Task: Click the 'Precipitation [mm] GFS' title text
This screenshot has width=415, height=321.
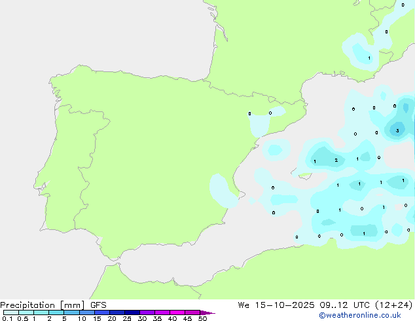Action: pos(53,305)
